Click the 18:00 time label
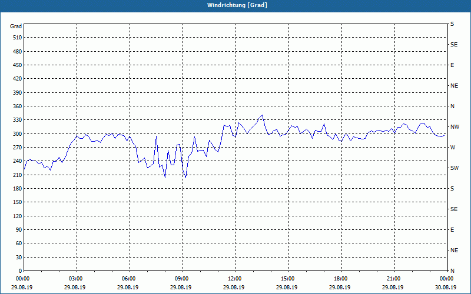 click(x=340, y=279)
